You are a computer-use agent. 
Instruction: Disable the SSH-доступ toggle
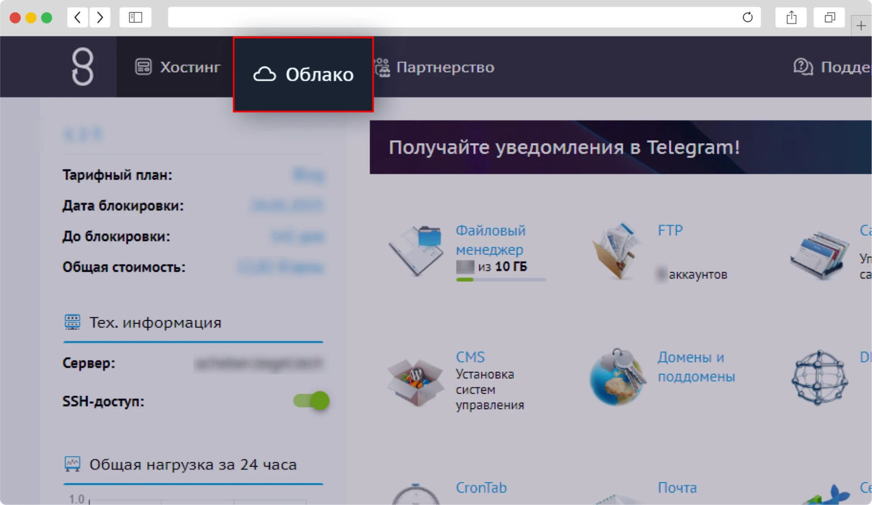pyautogui.click(x=311, y=401)
